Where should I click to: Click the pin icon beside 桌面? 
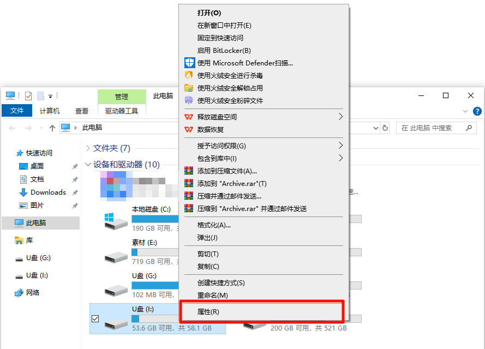(x=75, y=167)
